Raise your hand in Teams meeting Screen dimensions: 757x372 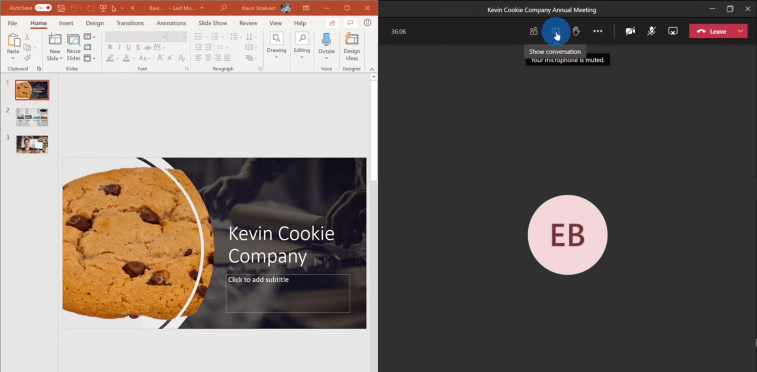576,31
